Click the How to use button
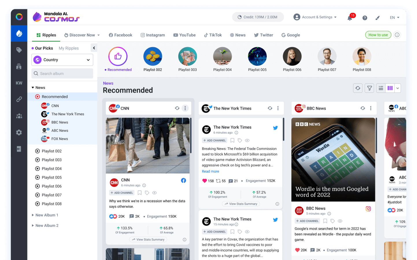This screenshot has height=260, width=417. click(378, 35)
